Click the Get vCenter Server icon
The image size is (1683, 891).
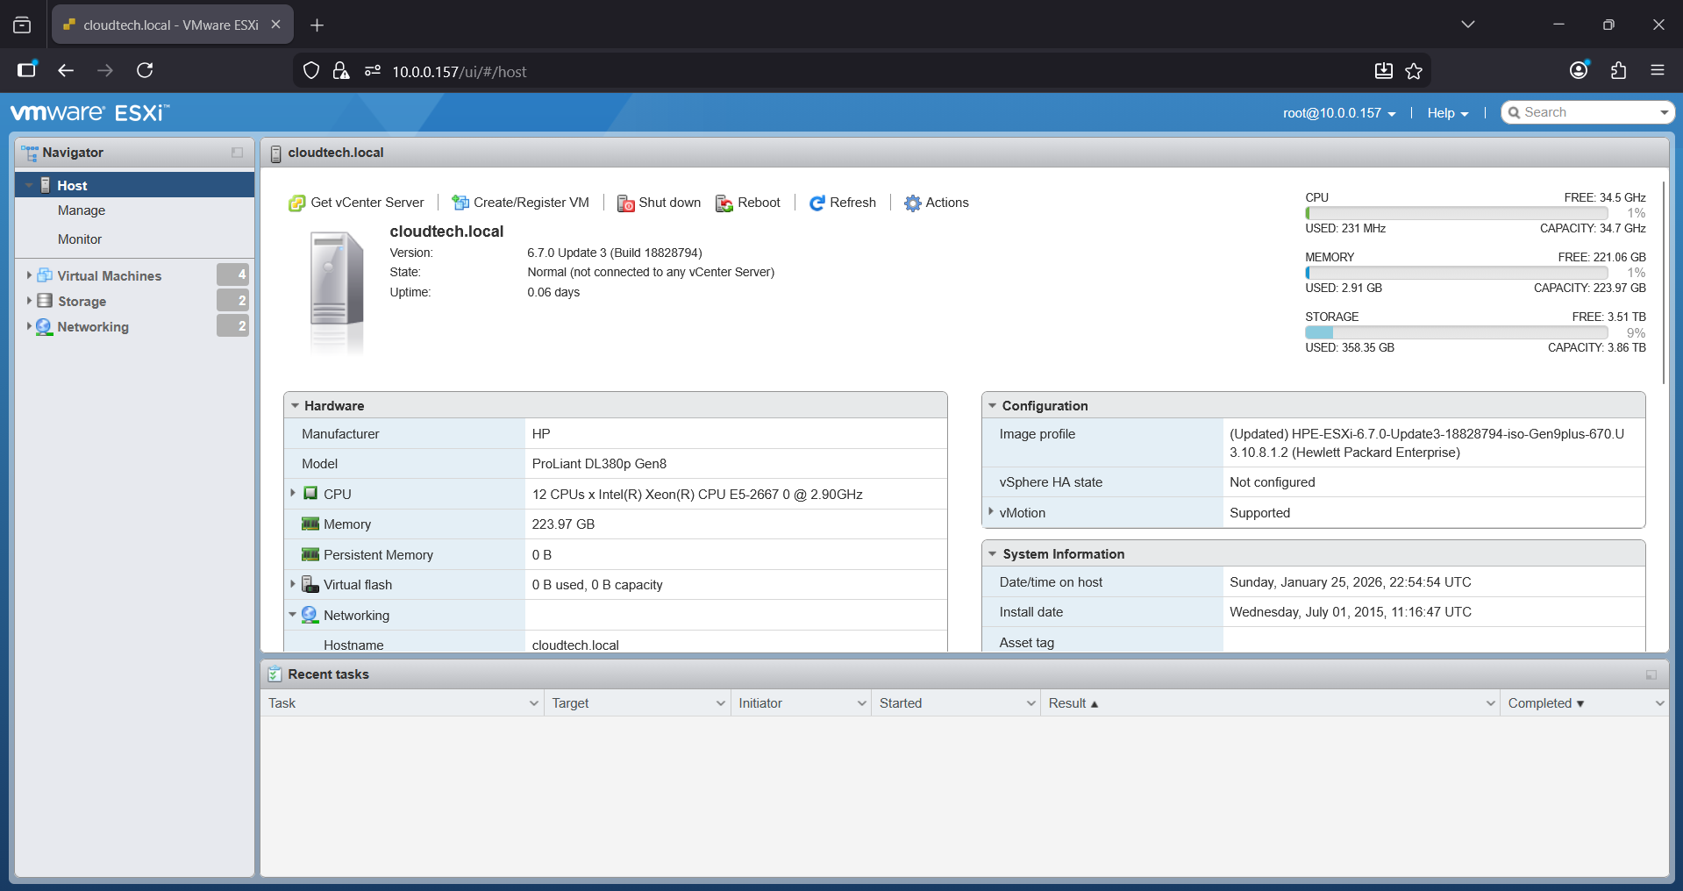297,202
